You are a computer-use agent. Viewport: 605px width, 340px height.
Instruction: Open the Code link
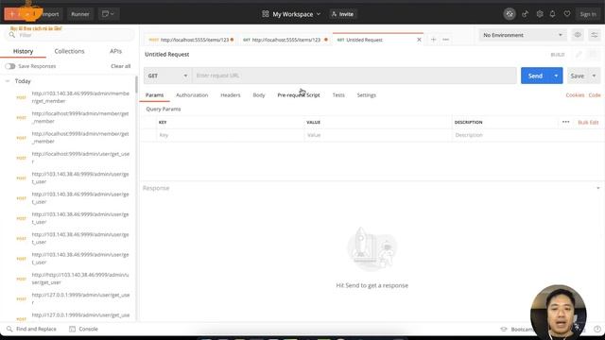[x=595, y=94]
